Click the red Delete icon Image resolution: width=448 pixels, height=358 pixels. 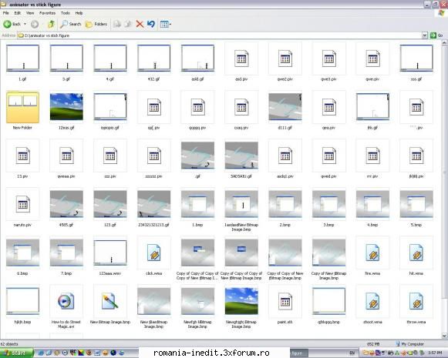click(140, 24)
